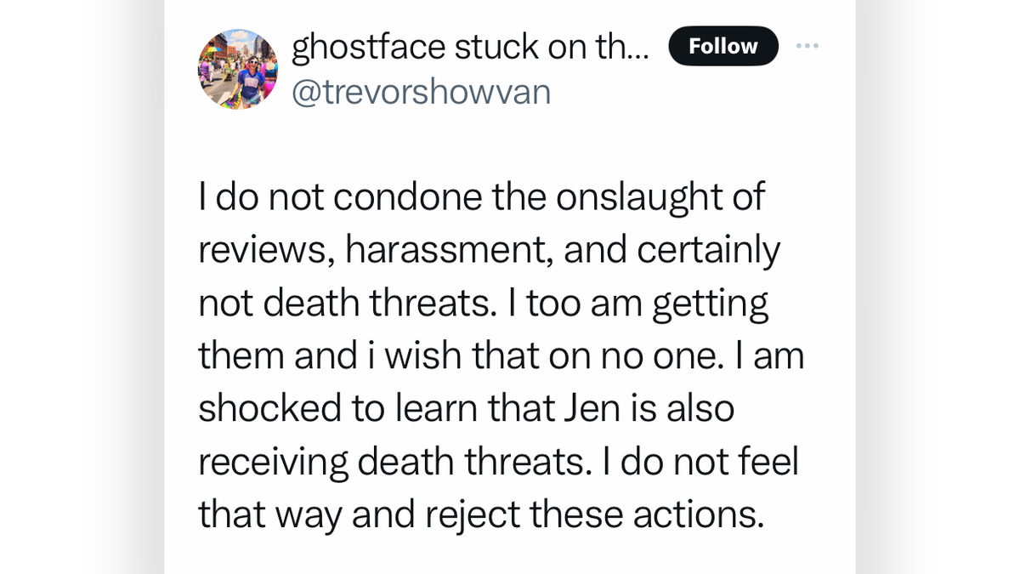Click the word 'certainly' in the tweet

point(708,252)
